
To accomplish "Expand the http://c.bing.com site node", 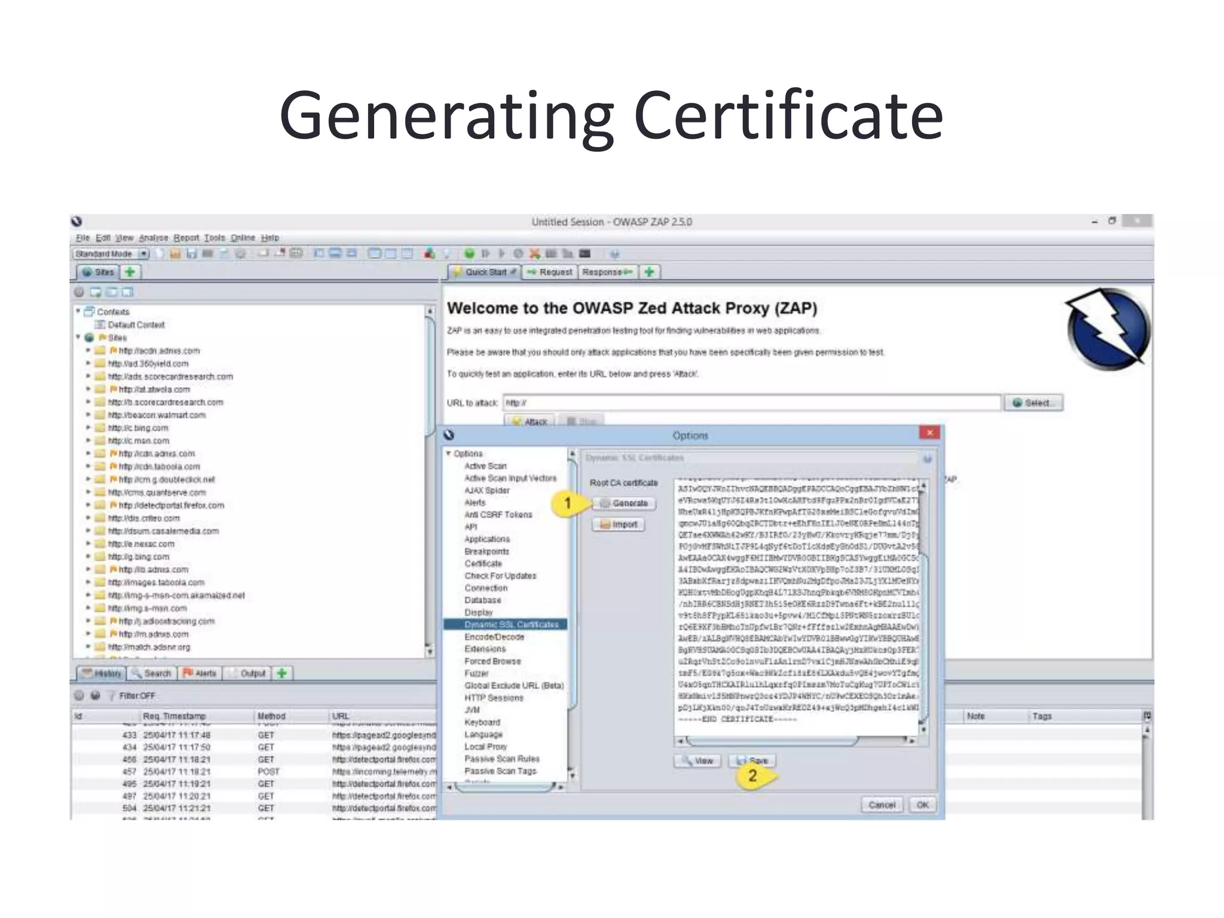I will [88, 428].
